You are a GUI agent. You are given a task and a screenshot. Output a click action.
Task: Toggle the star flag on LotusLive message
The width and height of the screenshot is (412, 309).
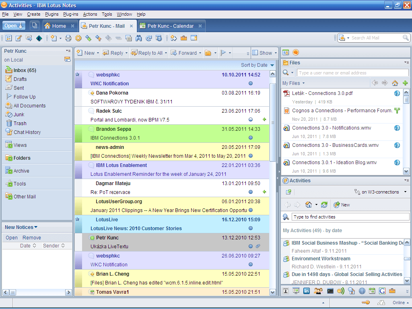pyautogui.click(x=78, y=219)
